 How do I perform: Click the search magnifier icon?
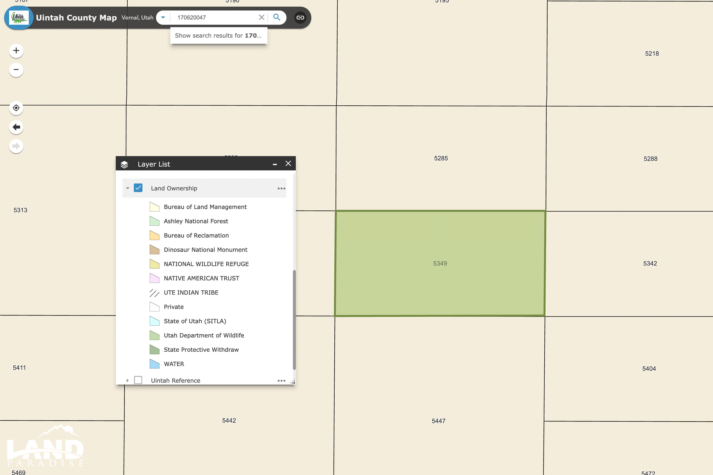coord(277,17)
